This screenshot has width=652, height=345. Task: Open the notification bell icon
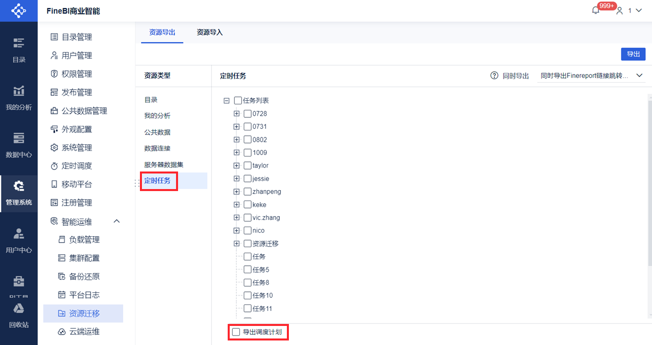click(595, 11)
